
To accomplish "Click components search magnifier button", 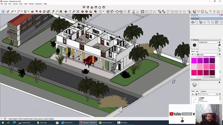I will click(x=217, y=94).
